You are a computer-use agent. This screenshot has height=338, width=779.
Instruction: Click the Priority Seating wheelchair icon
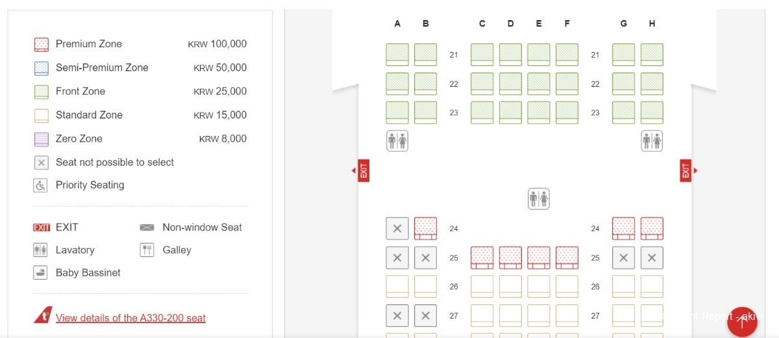click(x=41, y=185)
